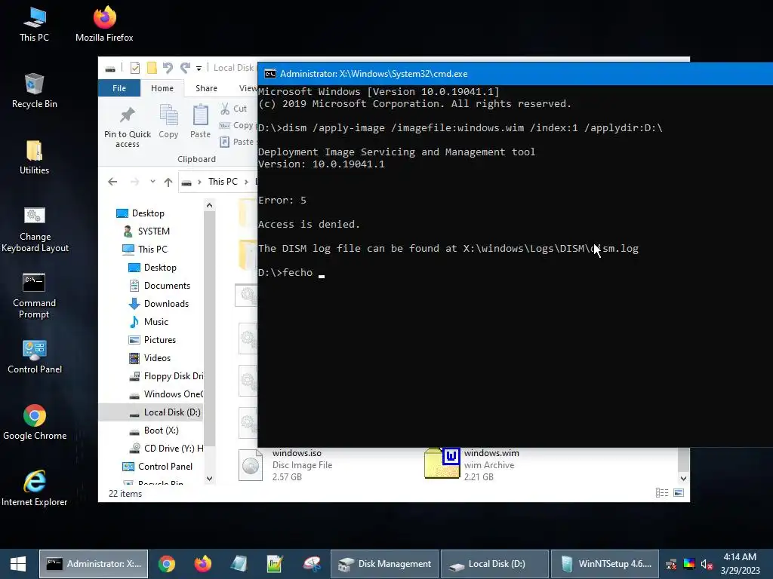The width and height of the screenshot is (773, 579).
Task: Go back in Explorer navigation
Action: click(x=112, y=182)
